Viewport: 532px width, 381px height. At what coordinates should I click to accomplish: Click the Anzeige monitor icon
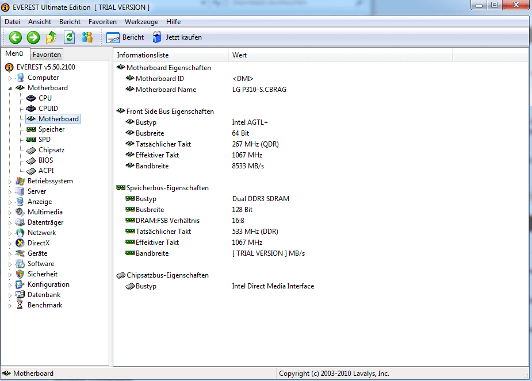[x=20, y=202]
